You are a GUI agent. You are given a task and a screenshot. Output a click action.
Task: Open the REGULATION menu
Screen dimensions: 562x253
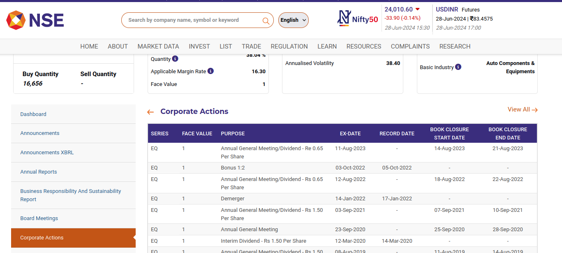click(289, 46)
